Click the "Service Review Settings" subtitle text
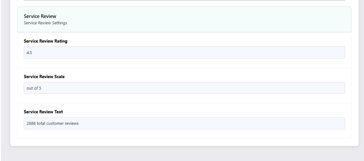This screenshot has width=364, height=161. (45, 23)
